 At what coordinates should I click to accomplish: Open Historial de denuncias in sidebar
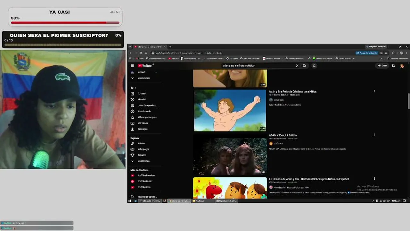[x=143, y=197]
